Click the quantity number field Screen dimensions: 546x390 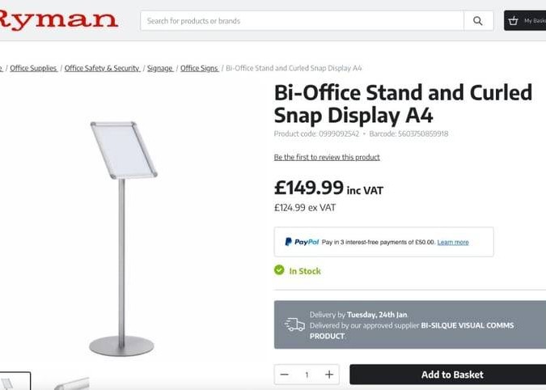307,375
